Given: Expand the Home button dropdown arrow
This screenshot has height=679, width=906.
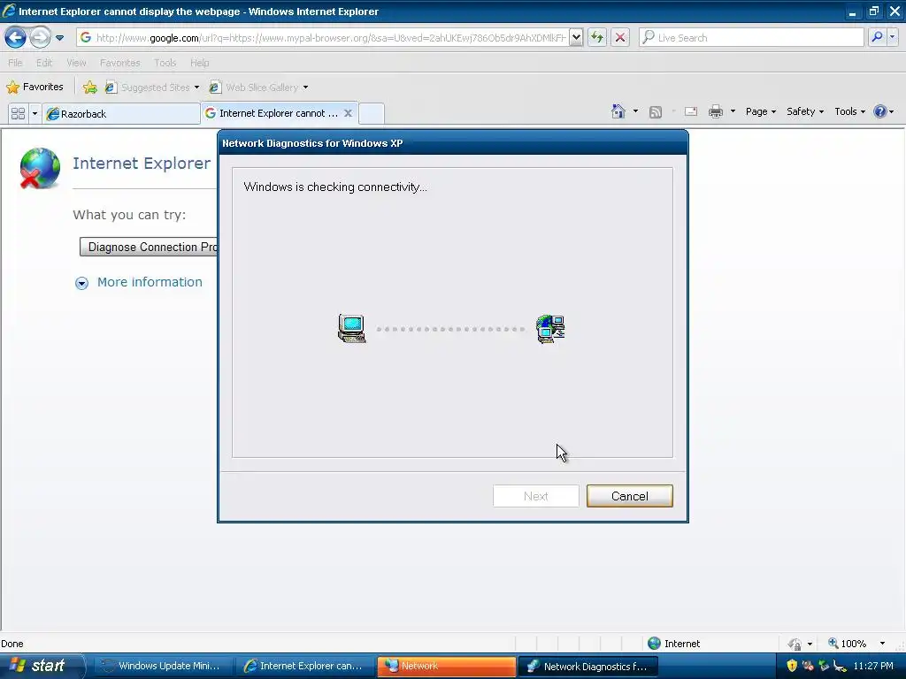Looking at the screenshot, I should [635, 111].
